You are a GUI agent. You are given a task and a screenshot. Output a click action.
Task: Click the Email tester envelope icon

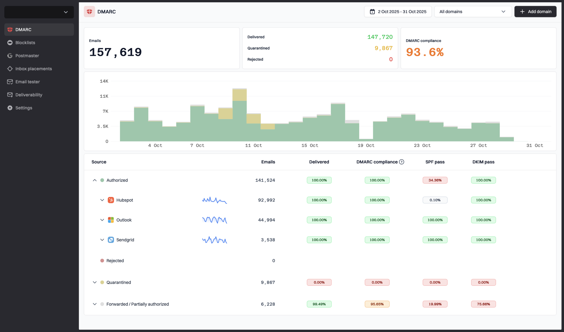10,82
